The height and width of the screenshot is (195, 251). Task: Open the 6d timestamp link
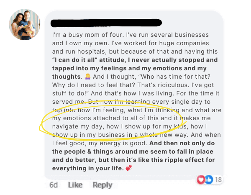tap(54, 185)
